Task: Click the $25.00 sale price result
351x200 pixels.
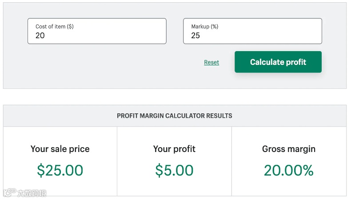Action: click(x=60, y=170)
